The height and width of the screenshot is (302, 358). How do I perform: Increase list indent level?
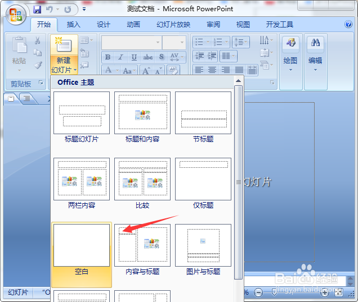[212, 56]
